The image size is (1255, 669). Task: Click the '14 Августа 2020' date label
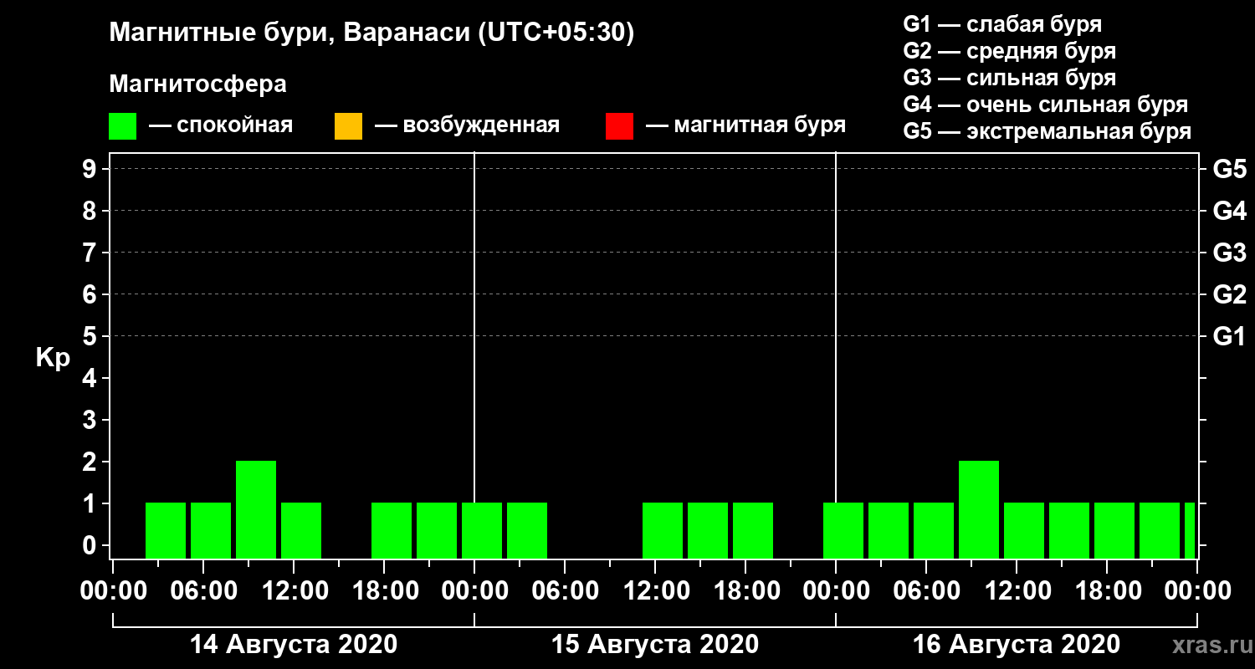(294, 645)
